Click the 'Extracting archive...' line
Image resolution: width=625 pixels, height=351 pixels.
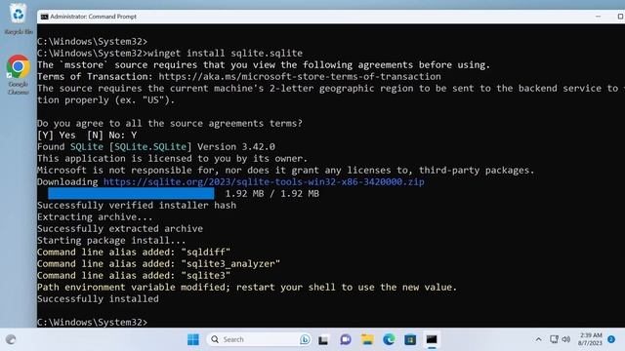[95, 216]
